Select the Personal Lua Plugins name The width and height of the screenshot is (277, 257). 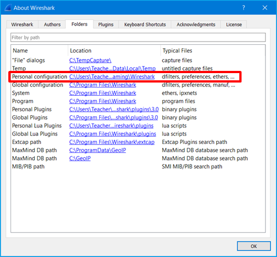[x=37, y=126]
